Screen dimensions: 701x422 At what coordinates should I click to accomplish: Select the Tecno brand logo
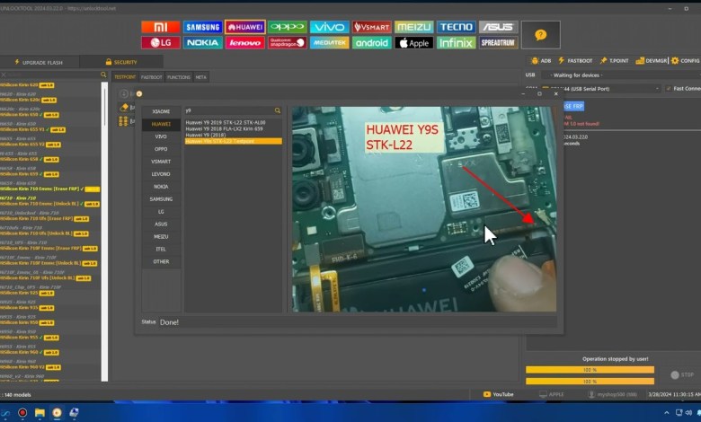tap(456, 27)
